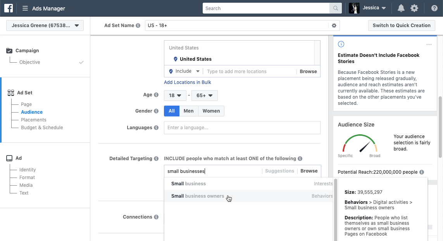Screen dimensions: 443x241
Task: Open the maximum age 65+ dropdown
Action: click(204, 95)
